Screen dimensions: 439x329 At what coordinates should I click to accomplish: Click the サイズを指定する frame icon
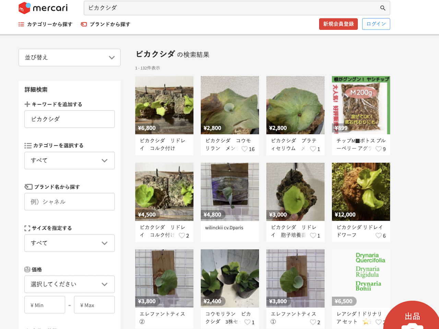click(x=27, y=228)
